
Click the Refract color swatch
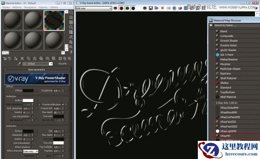point(28,131)
